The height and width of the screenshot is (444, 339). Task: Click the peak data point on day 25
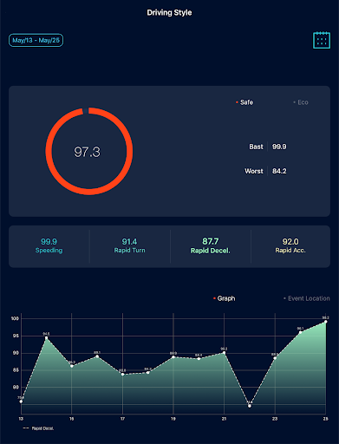[x=326, y=322]
